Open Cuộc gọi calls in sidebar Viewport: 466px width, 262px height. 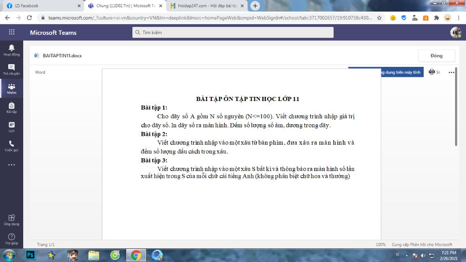point(11,146)
